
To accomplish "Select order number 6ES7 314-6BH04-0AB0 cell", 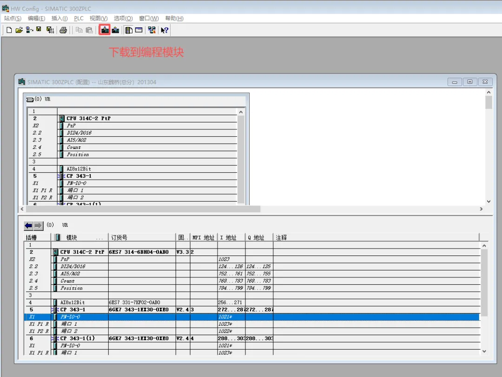I will point(142,252).
